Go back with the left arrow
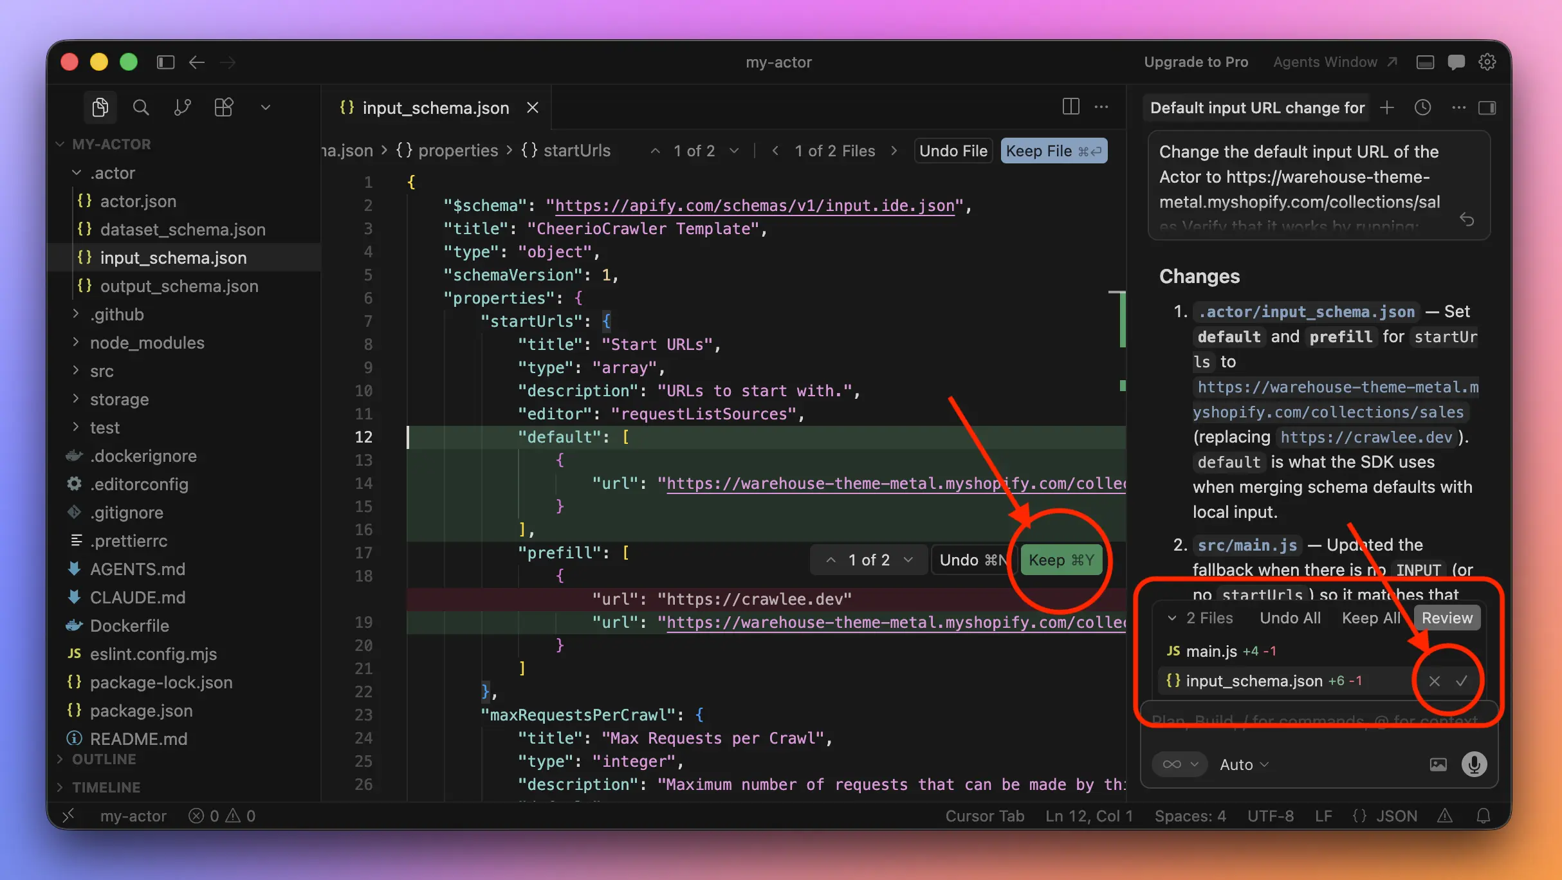 197,62
